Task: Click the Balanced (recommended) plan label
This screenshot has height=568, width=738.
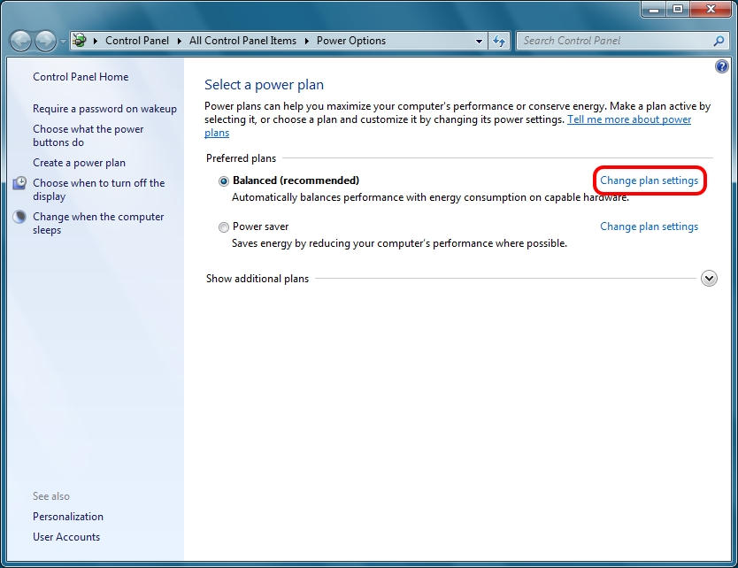Action: [x=296, y=180]
